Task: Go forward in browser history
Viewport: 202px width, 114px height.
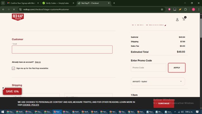Action: 9,9
